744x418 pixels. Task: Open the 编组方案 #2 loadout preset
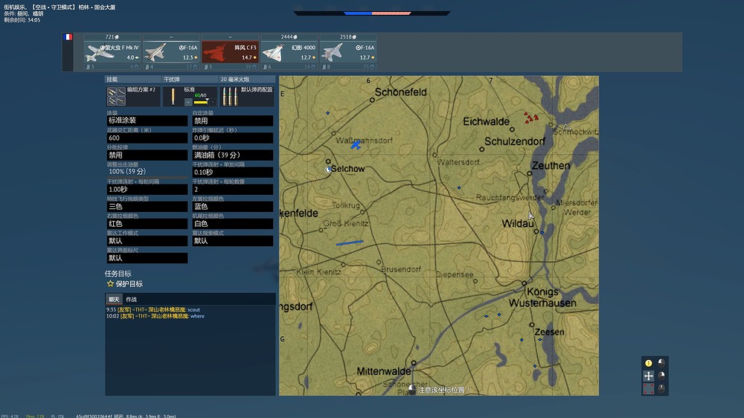point(132,96)
